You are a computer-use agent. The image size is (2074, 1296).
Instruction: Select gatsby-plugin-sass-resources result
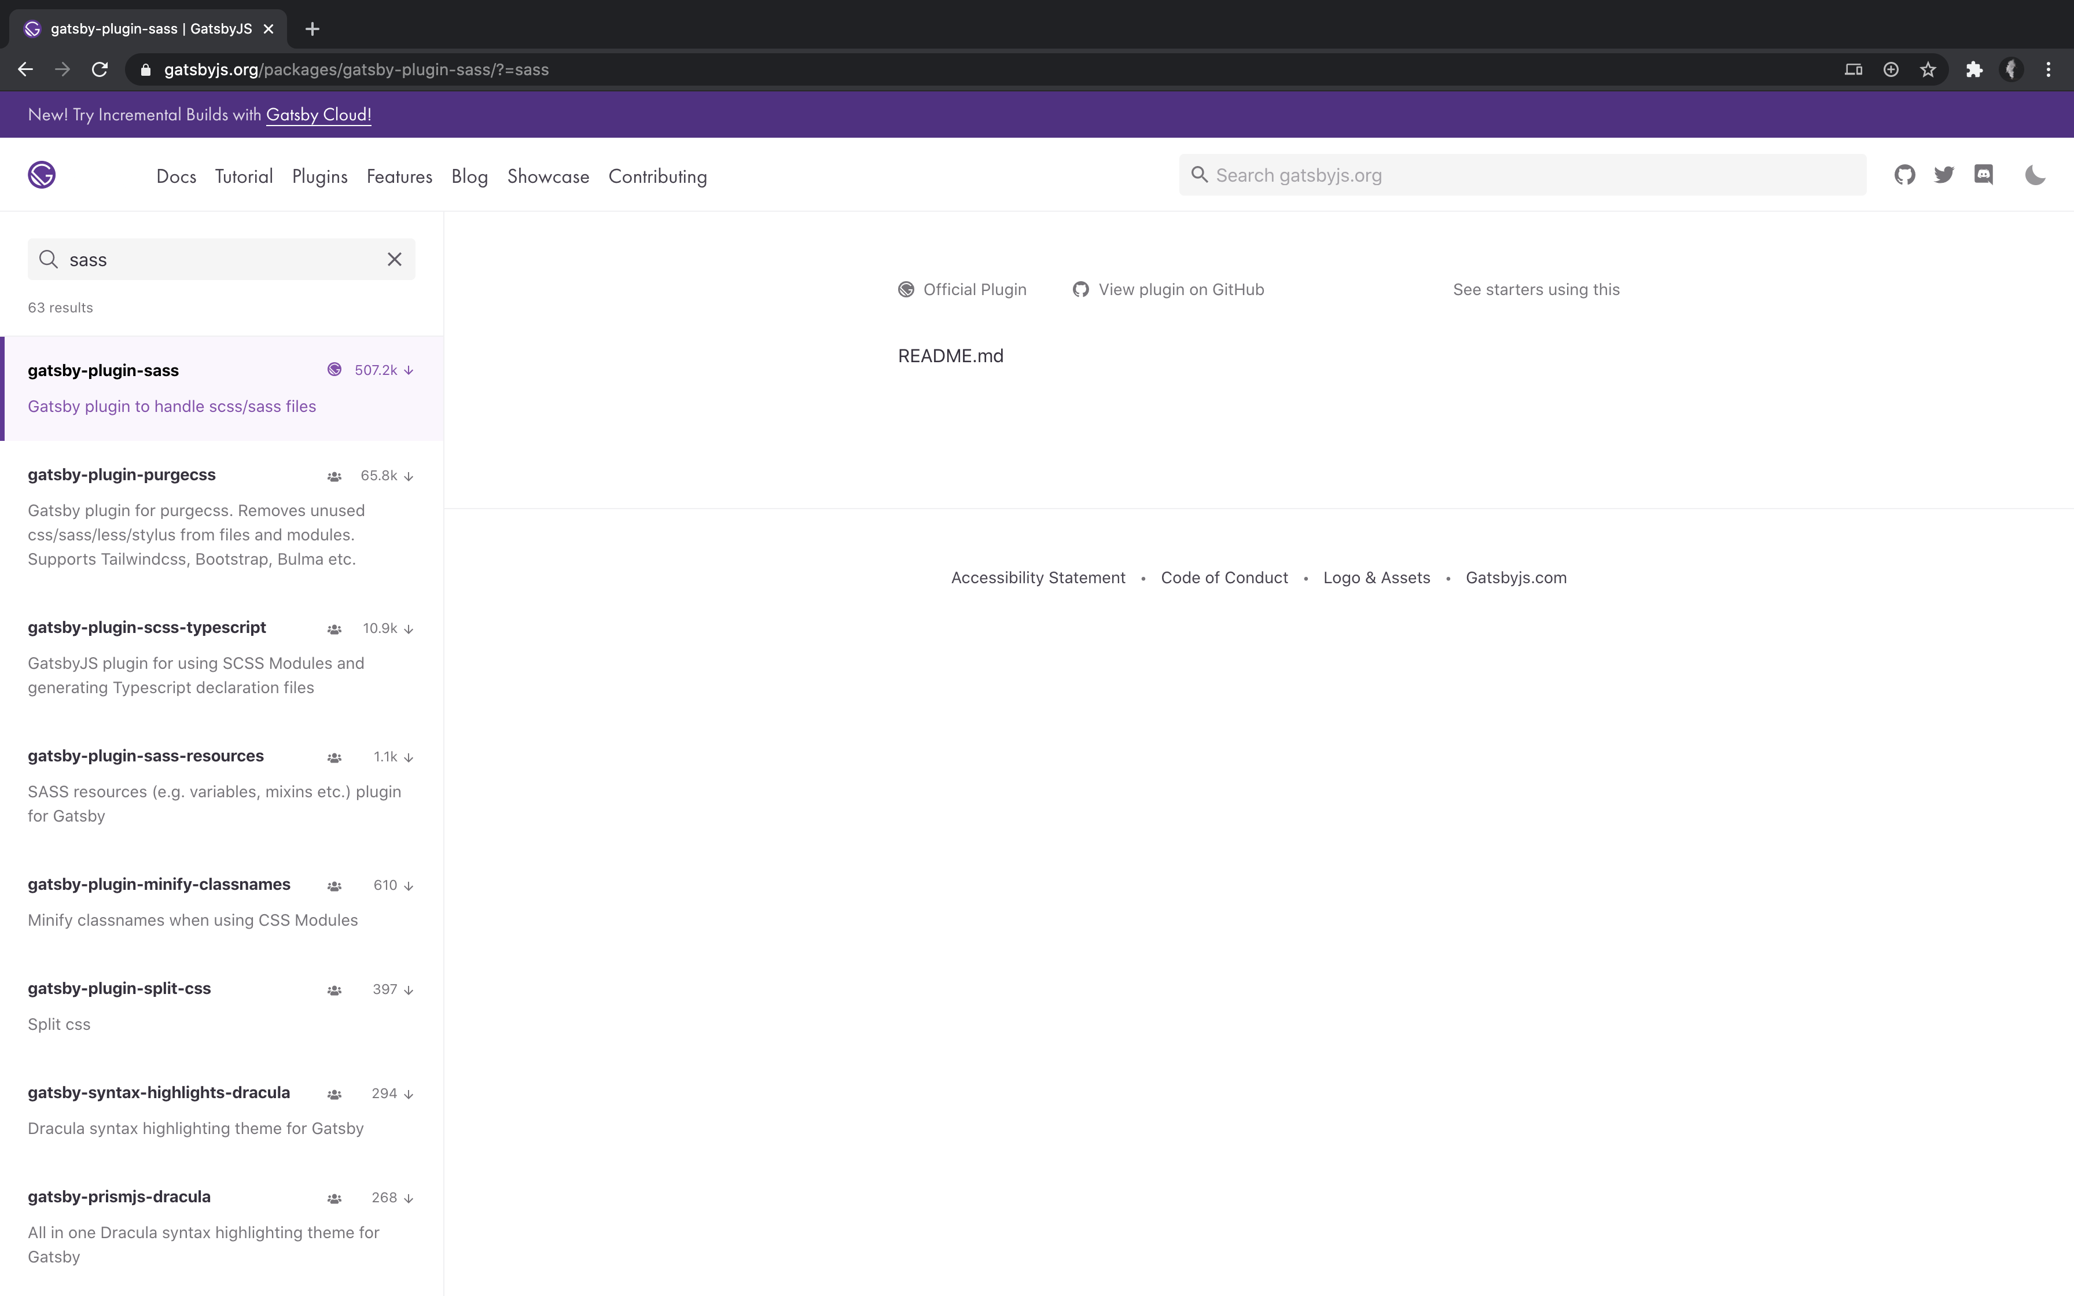pos(146,756)
